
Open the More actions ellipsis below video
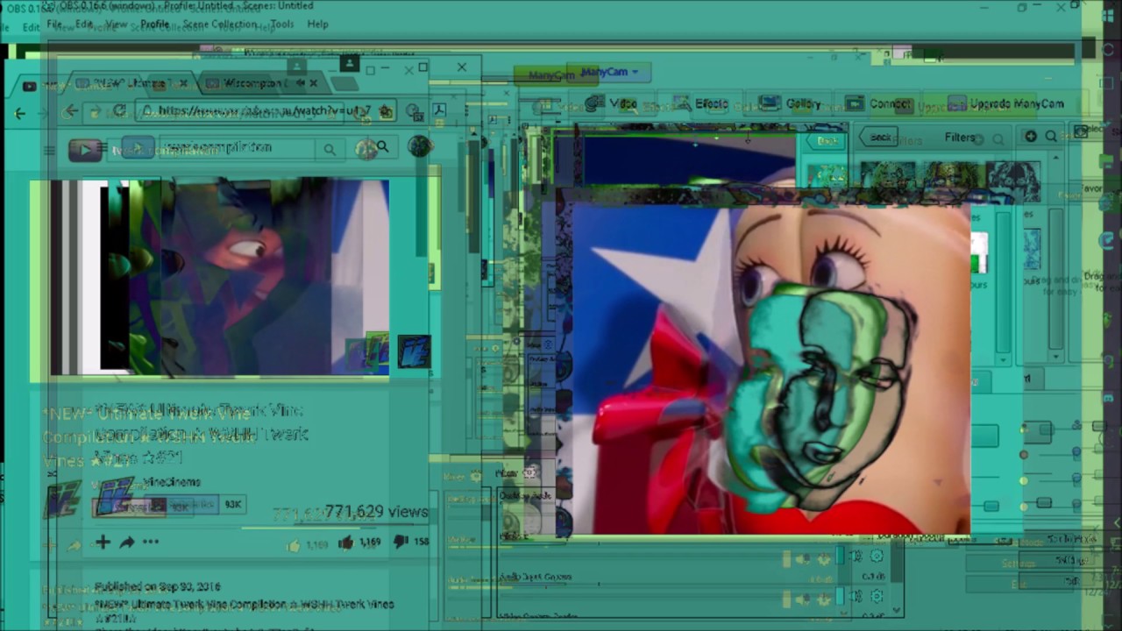pyautogui.click(x=151, y=542)
